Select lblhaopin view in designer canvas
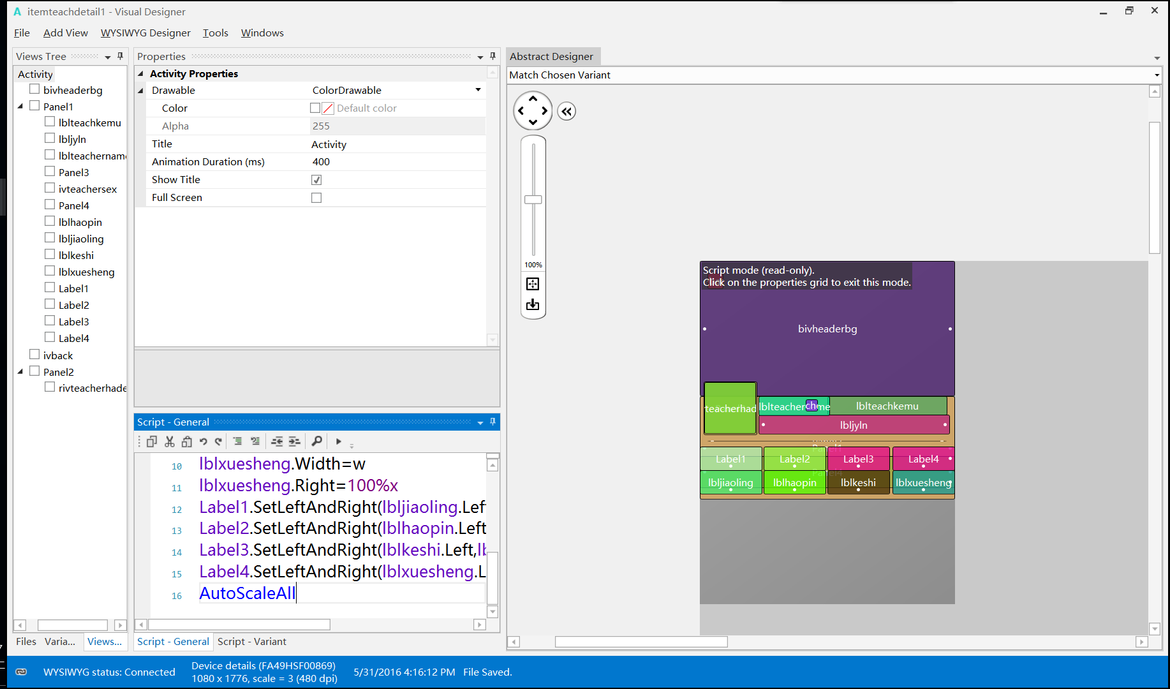 pos(795,482)
